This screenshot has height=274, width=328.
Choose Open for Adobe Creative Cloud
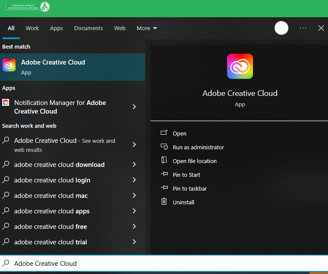[179, 133]
